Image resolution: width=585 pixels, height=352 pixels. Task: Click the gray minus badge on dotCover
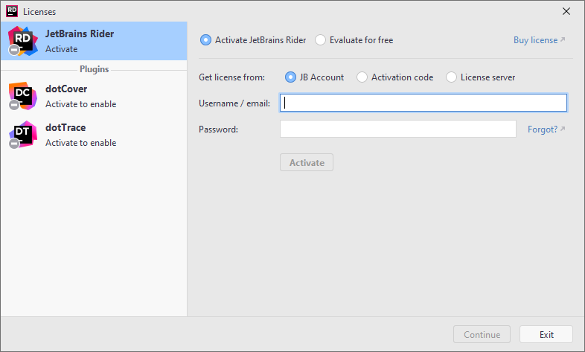14,105
